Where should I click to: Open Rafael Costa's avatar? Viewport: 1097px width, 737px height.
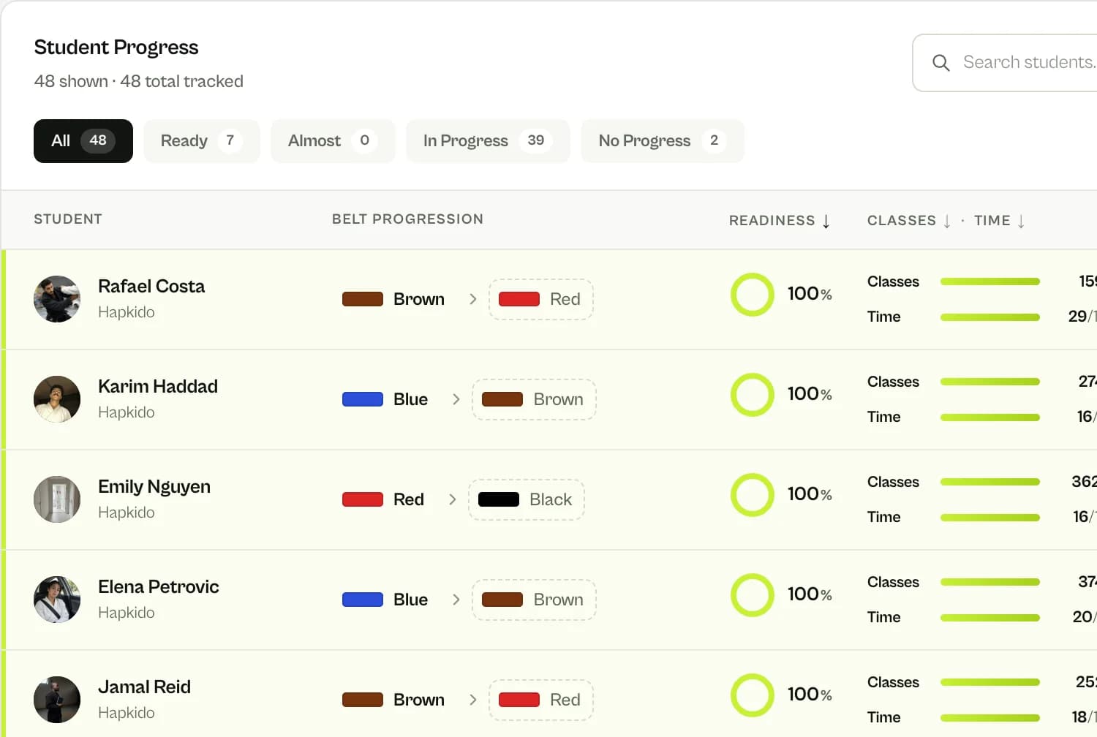[x=57, y=299]
